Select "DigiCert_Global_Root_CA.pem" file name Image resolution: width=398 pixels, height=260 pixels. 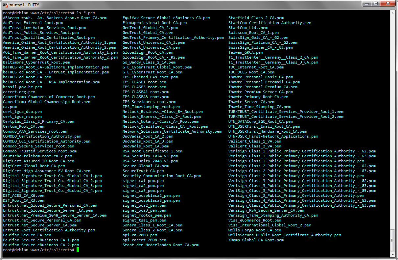[x=34, y=166]
